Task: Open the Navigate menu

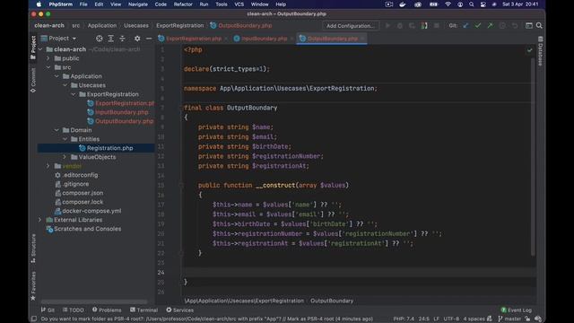Action: pyautogui.click(x=137, y=4)
